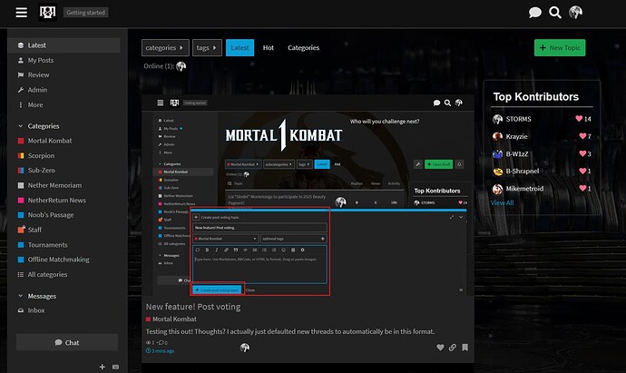Open Krayzie profile in Top Kontributors
626x373 pixels.
[x=516, y=136]
